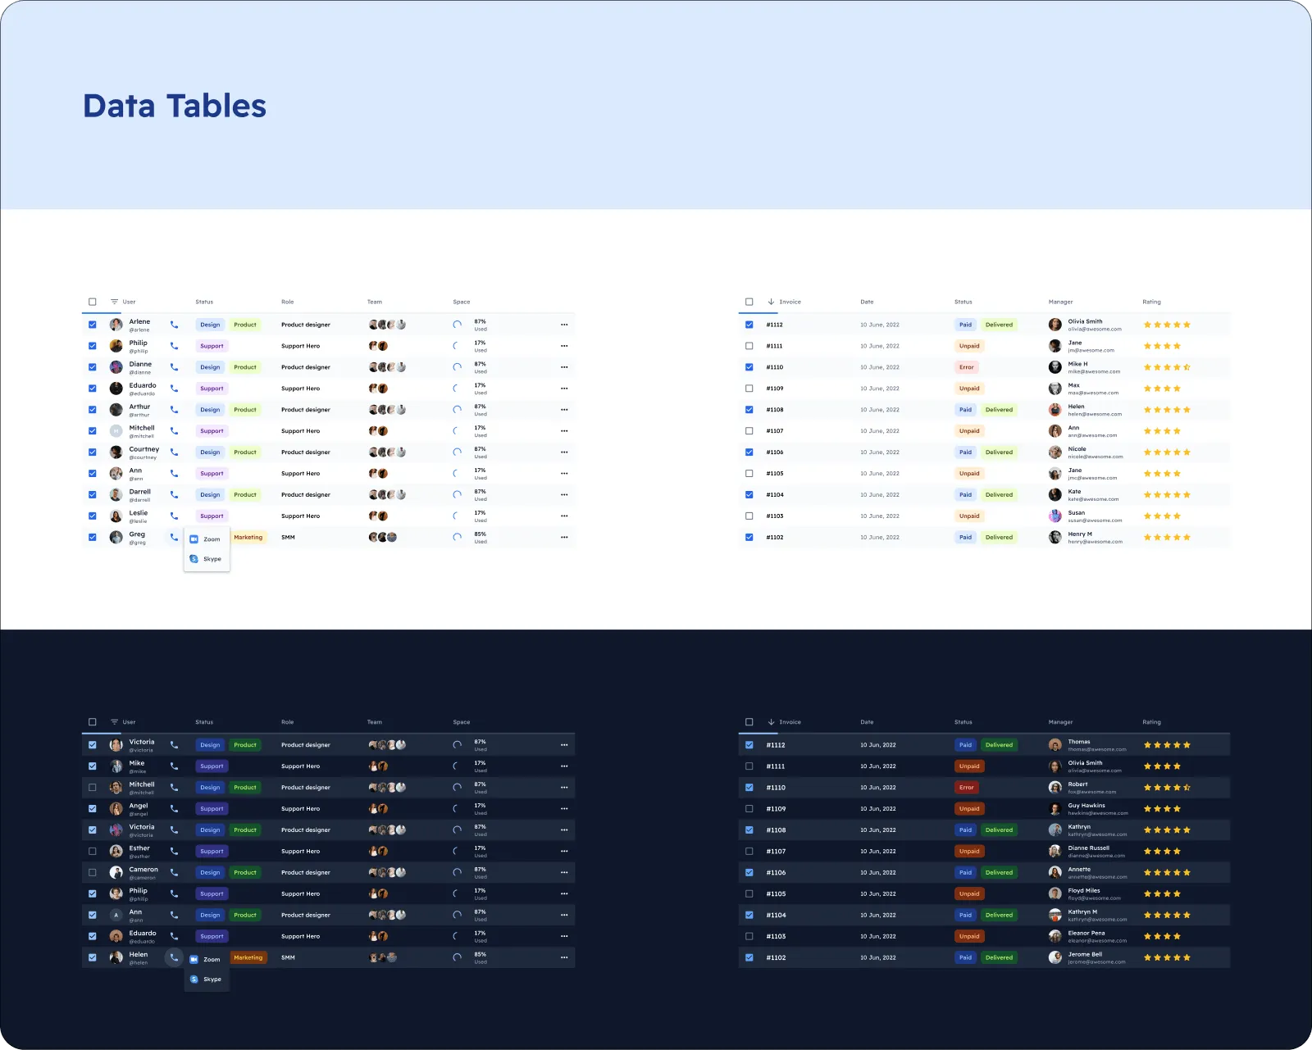
Task: Click the phone icon next to Philip
Action: (174, 345)
